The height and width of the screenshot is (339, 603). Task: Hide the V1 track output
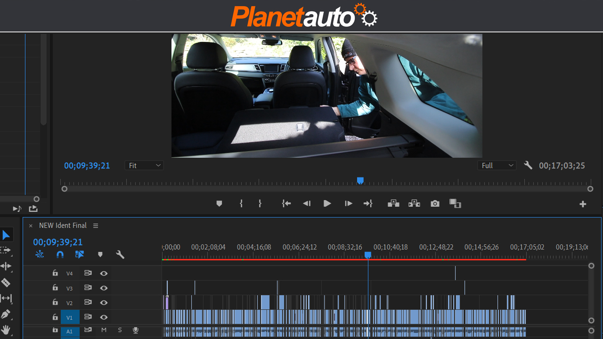tap(104, 317)
